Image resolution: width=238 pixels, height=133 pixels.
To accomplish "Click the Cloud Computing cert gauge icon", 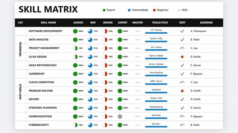I will (182, 82).
